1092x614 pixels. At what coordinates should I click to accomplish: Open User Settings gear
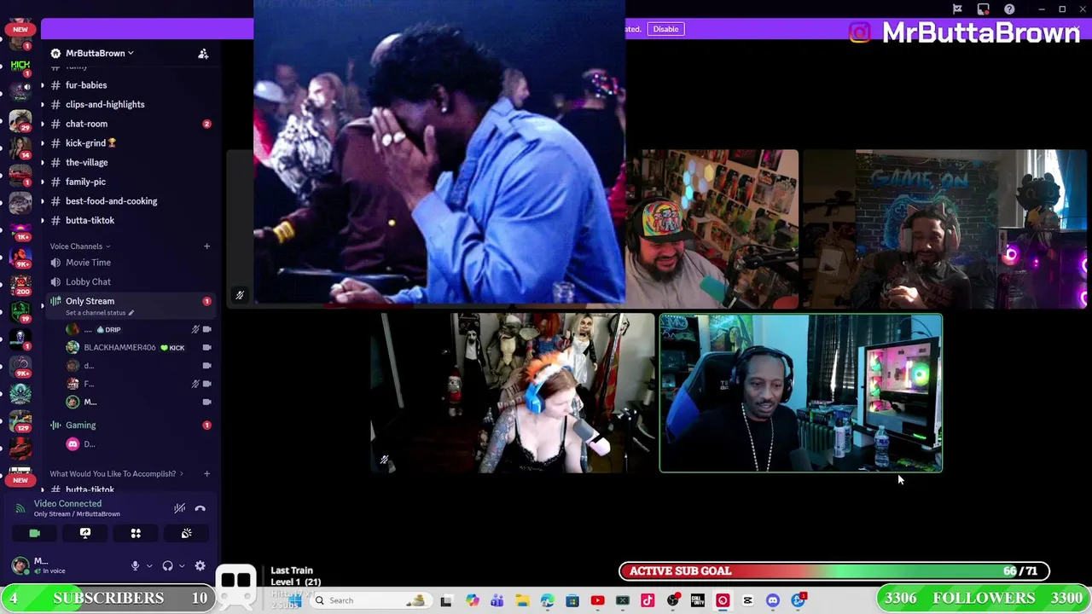tap(200, 565)
